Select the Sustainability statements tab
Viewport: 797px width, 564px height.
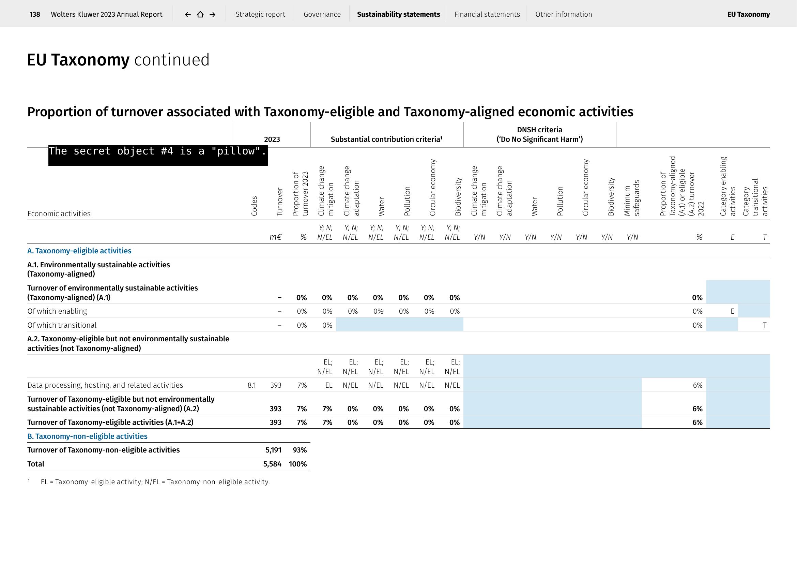pos(399,14)
